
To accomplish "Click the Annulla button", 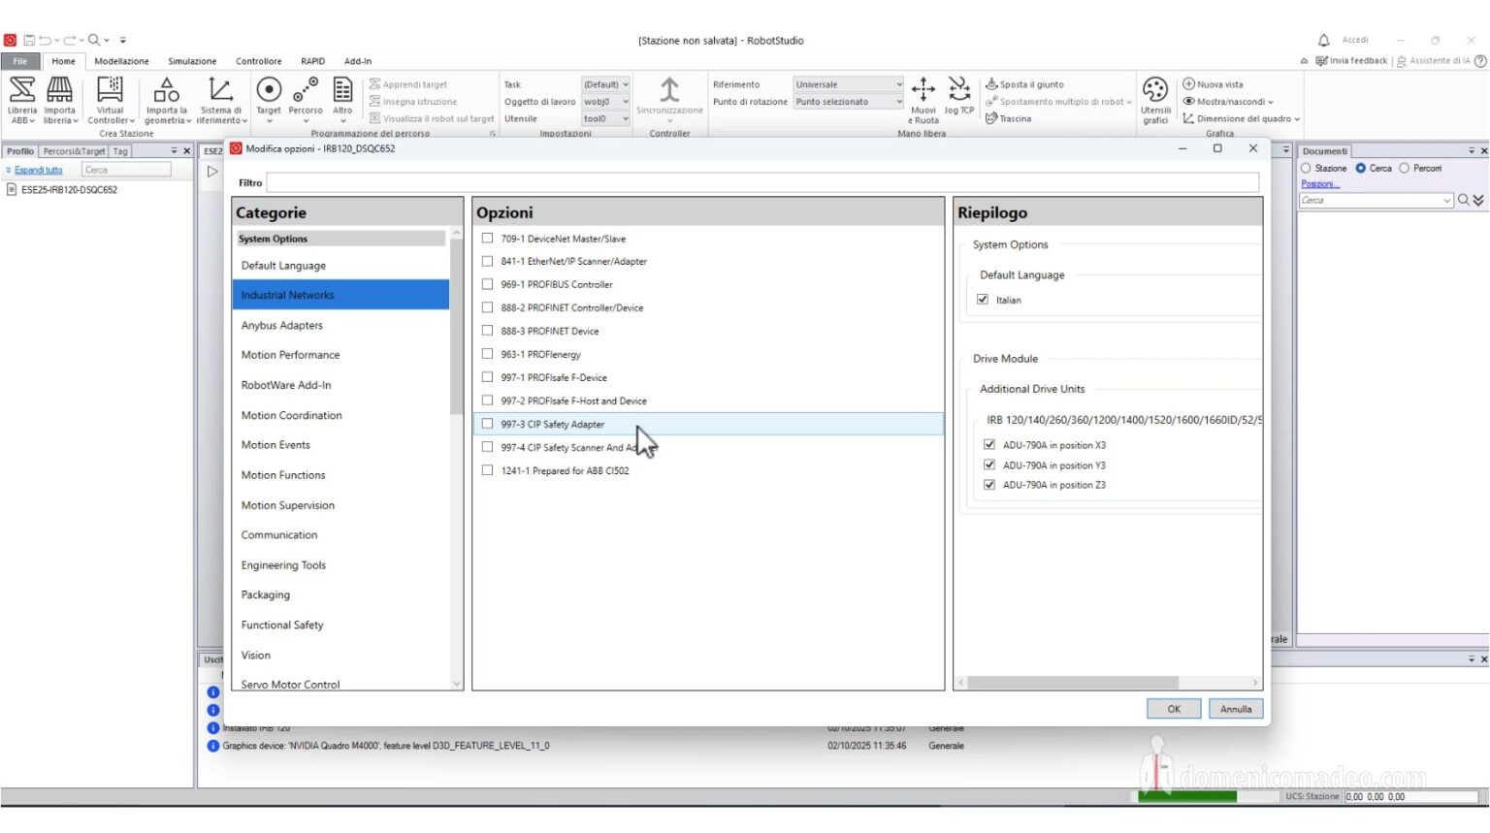I will (1235, 708).
